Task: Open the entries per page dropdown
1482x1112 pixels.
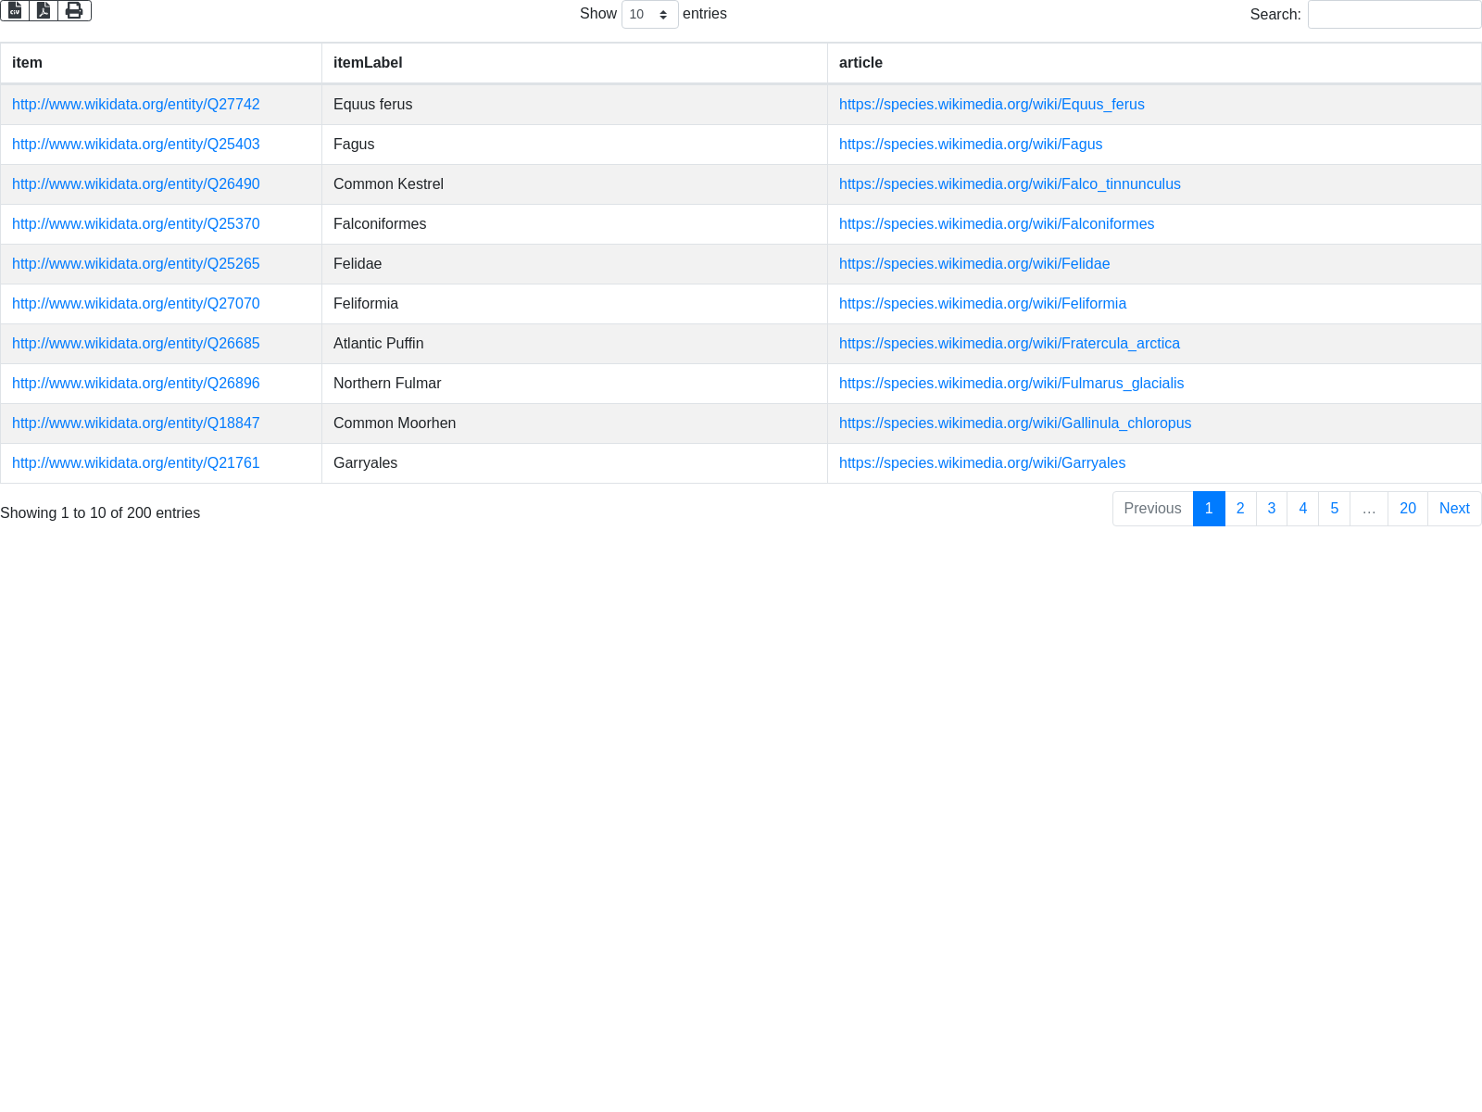Action: (x=649, y=15)
